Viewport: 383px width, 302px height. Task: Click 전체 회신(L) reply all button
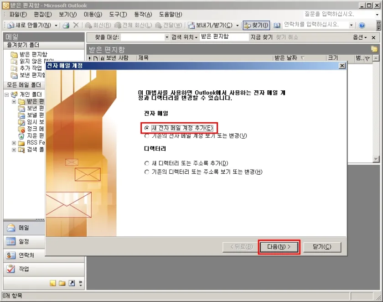click(133, 25)
